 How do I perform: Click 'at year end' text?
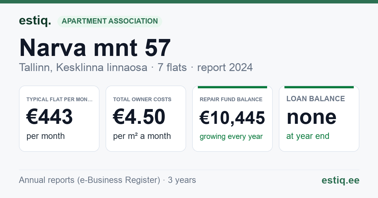click(308, 136)
